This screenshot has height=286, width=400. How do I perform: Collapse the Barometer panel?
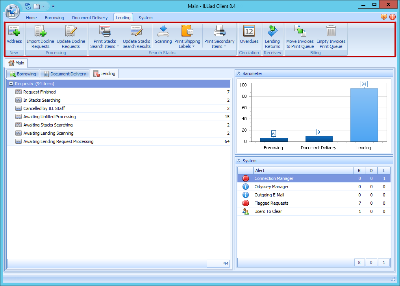(x=239, y=73)
